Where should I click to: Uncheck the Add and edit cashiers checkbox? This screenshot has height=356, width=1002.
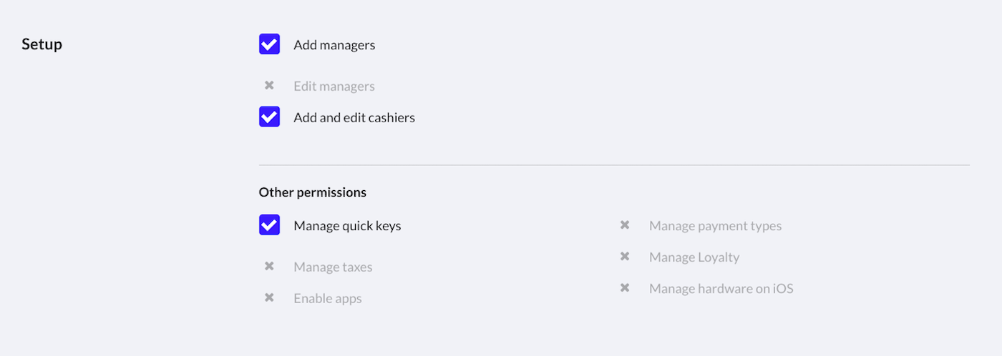pos(269,117)
